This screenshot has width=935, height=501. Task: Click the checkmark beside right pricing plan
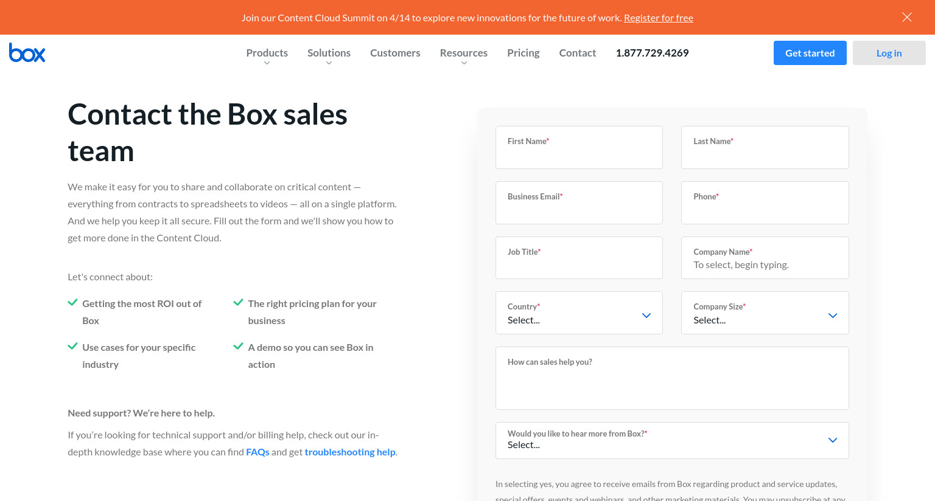238,302
